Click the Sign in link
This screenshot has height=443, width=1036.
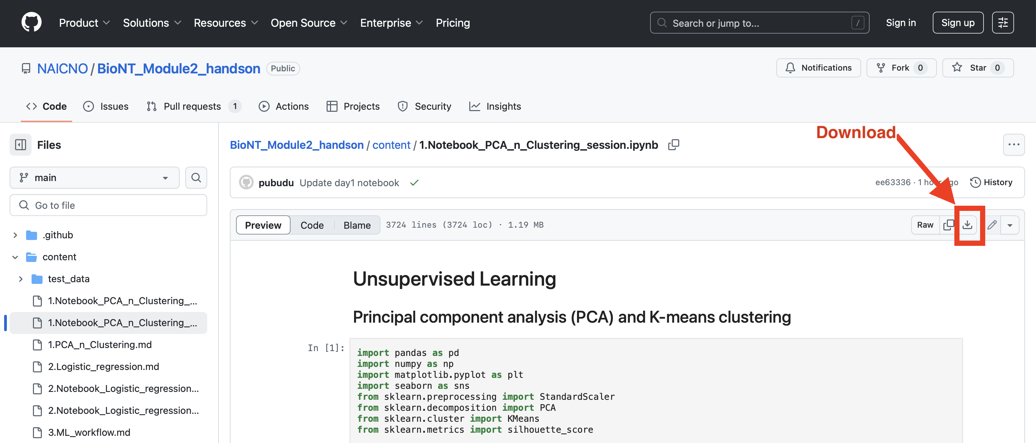900,23
